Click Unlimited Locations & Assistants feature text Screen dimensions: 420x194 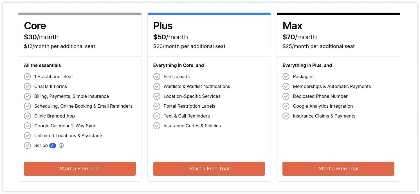(69, 136)
